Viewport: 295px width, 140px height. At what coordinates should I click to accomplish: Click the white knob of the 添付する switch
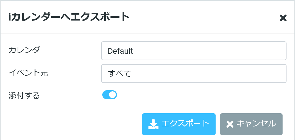[x=112, y=95]
